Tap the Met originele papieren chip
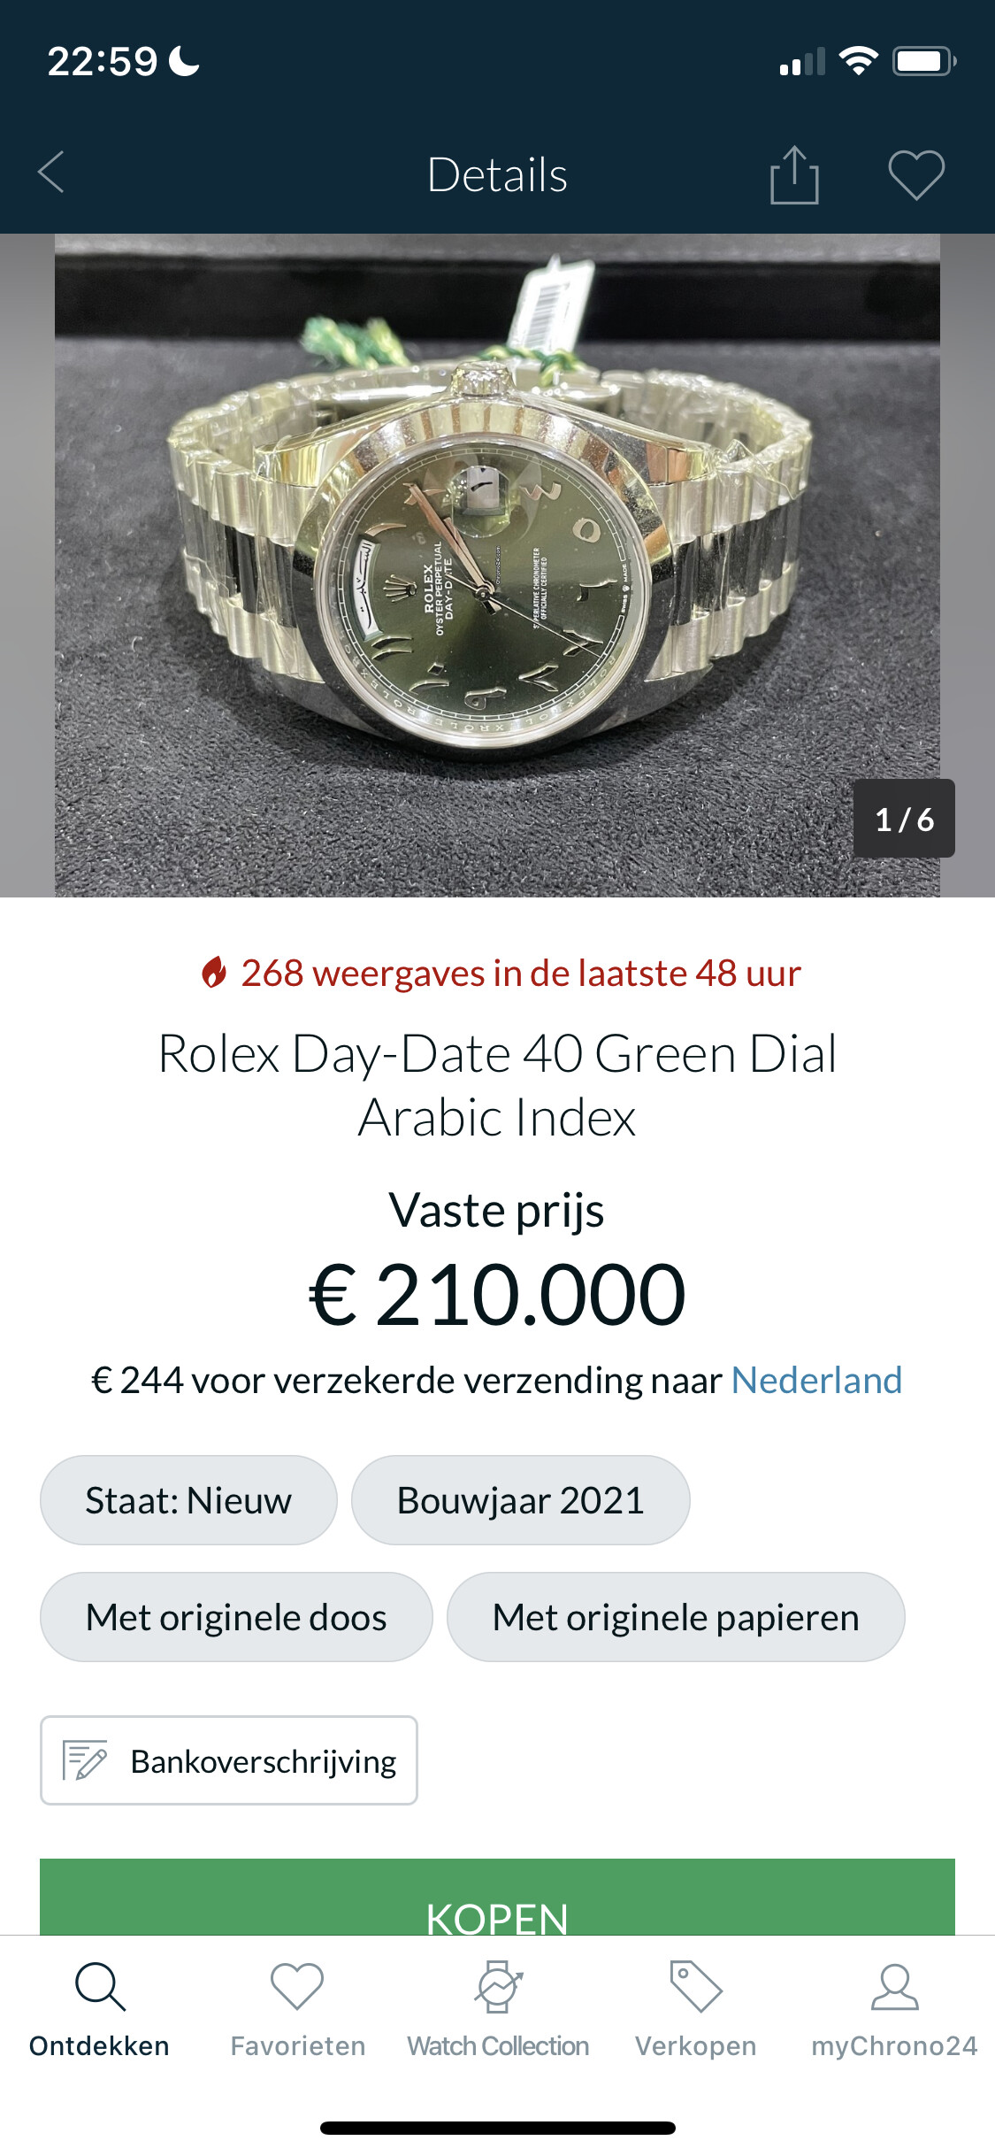Screen dimensions: 995x2156 click(676, 1618)
